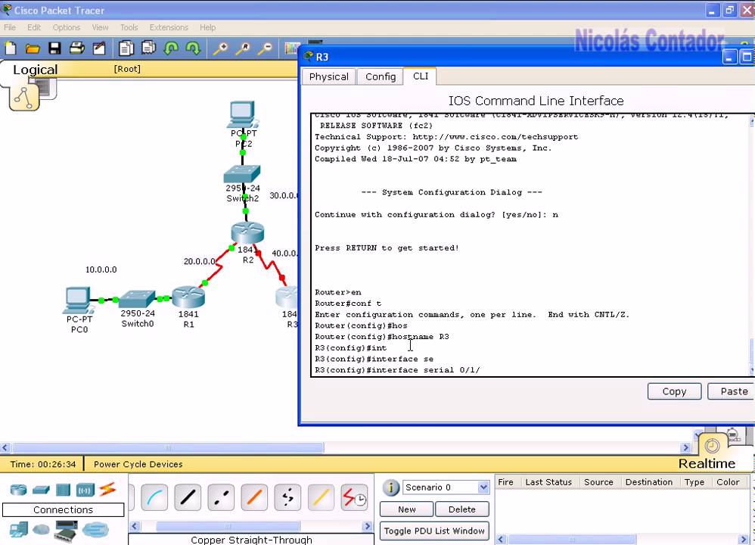Viewport: 755px width, 545px height.
Task: Choose WAN Emulation cloud category icon
Action: tap(41, 530)
